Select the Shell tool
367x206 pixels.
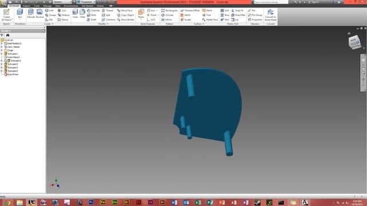[92, 15]
